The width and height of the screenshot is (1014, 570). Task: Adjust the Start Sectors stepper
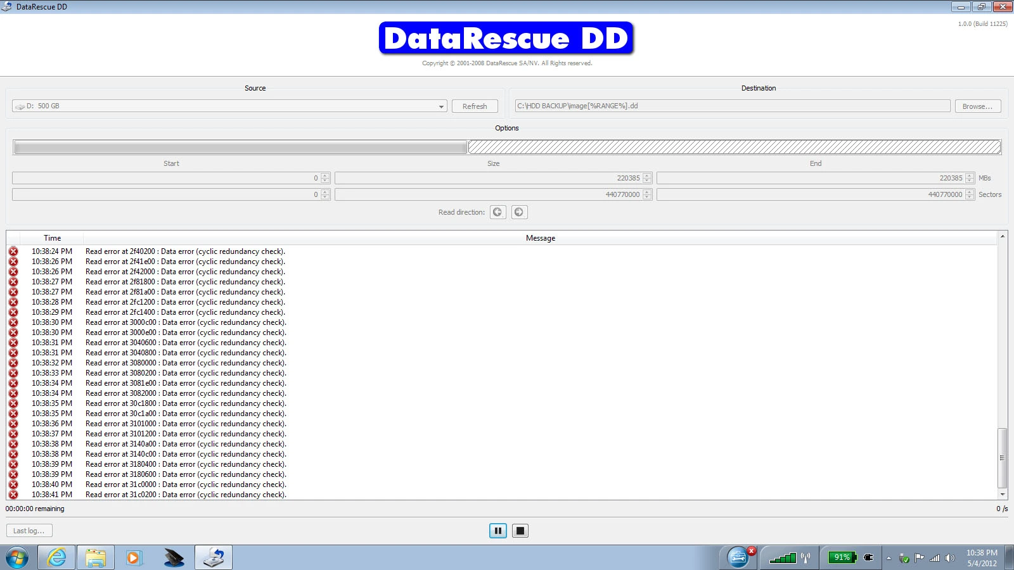click(325, 194)
